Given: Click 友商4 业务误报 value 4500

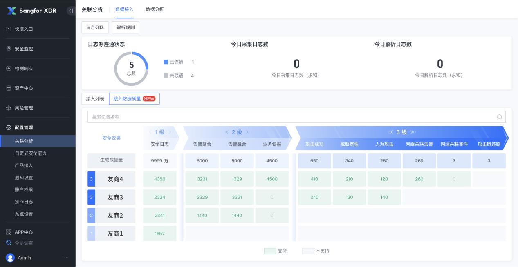Looking at the screenshot, I should pyautogui.click(x=272, y=179).
